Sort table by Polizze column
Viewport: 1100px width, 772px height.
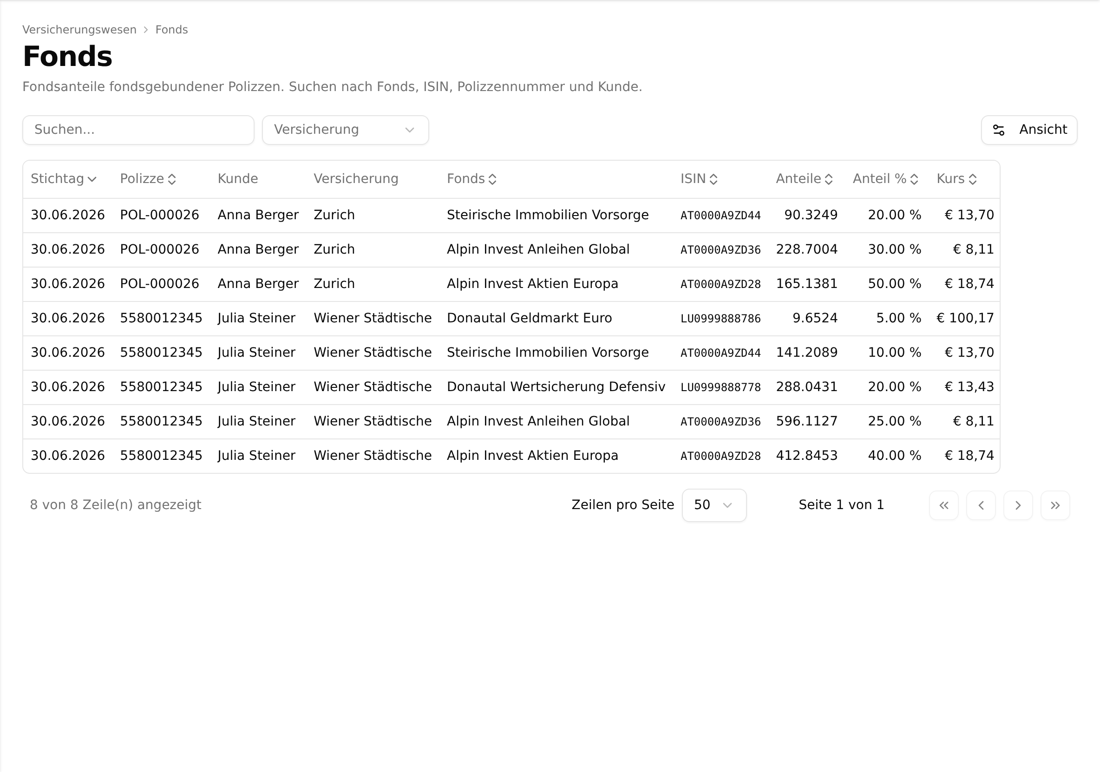[x=148, y=179]
